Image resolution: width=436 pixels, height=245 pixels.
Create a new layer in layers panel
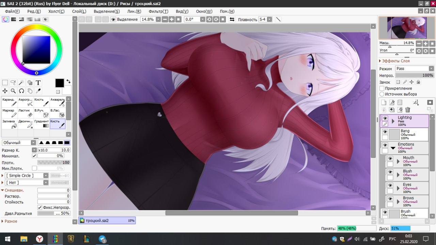[x=384, y=102]
